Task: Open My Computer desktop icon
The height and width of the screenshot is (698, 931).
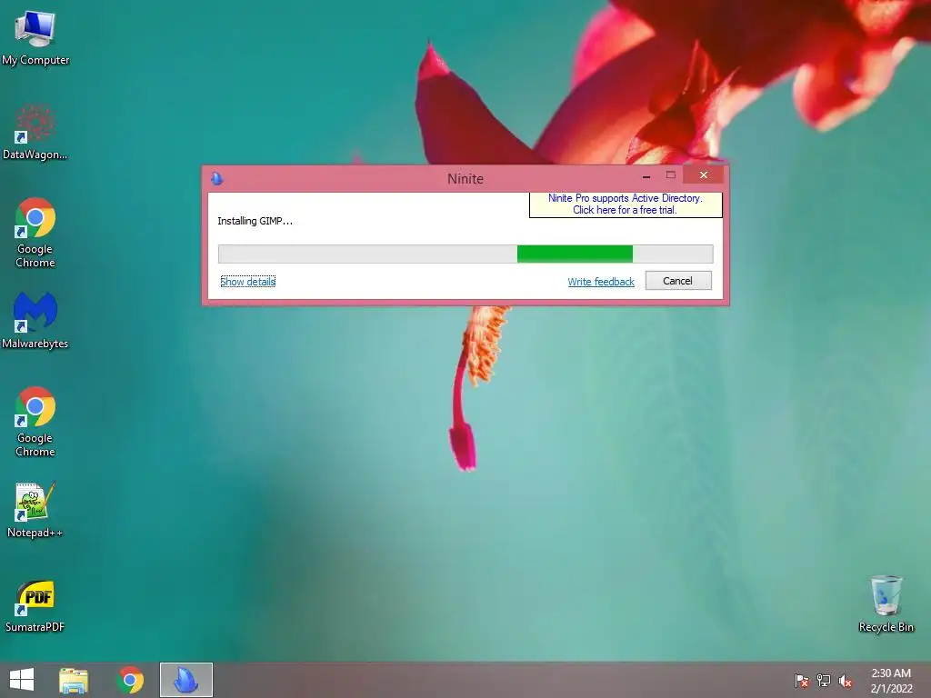Action: 35,38
